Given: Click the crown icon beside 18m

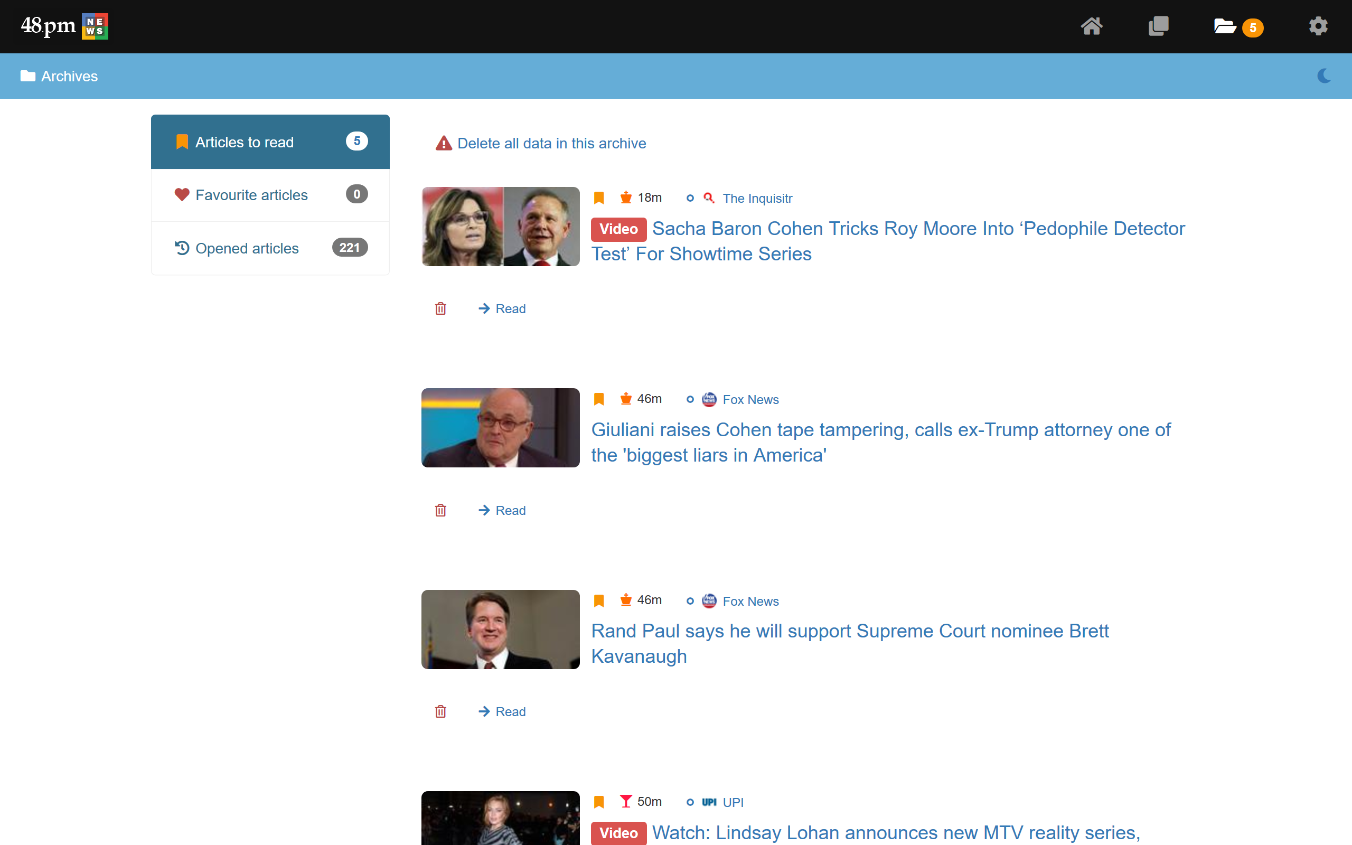Looking at the screenshot, I should pos(626,198).
